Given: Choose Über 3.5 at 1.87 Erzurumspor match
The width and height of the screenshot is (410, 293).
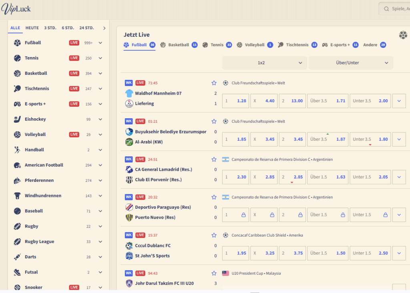Looking at the screenshot, I should coord(328,140).
